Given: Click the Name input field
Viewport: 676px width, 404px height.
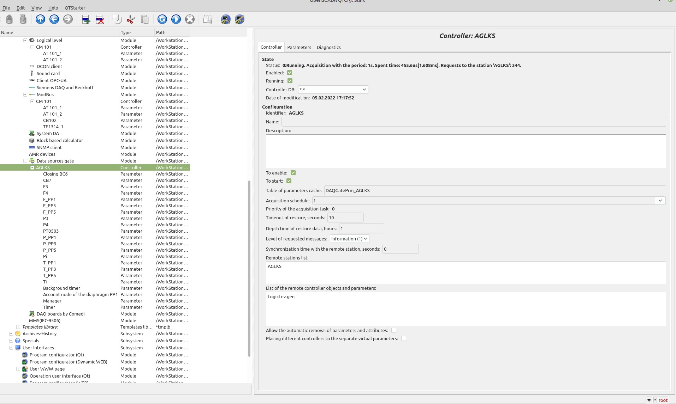Looking at the screenshot, I should (x=473, y=122).
